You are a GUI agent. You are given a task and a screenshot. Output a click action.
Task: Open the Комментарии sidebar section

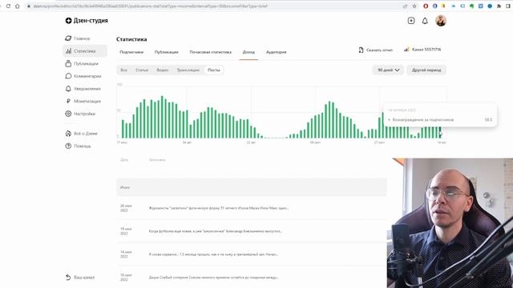[x=83, y=76]
